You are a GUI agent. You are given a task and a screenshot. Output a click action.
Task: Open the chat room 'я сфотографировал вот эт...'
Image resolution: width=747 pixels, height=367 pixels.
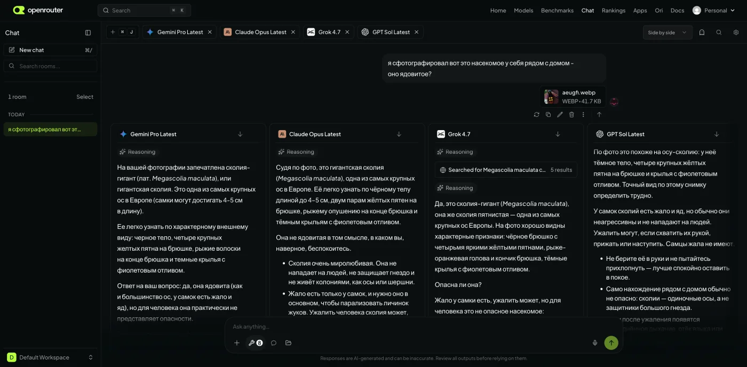pyautogui.click(x=50, y=130)
